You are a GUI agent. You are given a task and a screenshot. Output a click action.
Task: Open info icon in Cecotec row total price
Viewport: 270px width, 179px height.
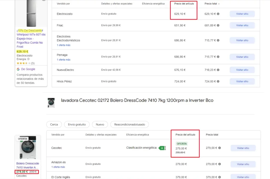(220, 148)
